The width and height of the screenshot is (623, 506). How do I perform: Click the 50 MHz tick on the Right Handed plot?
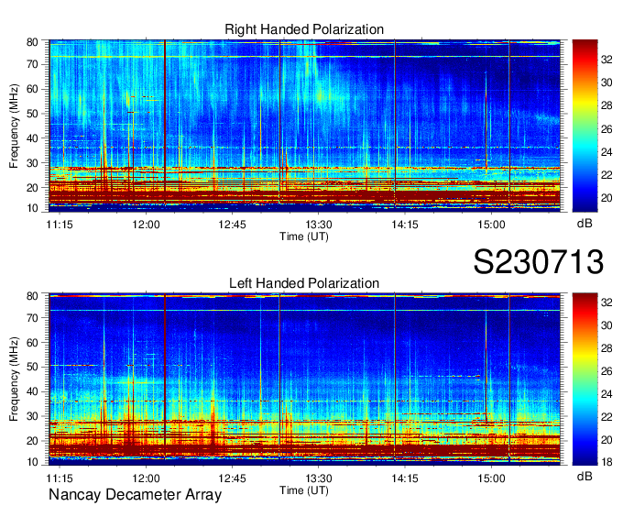click(32, 114)
